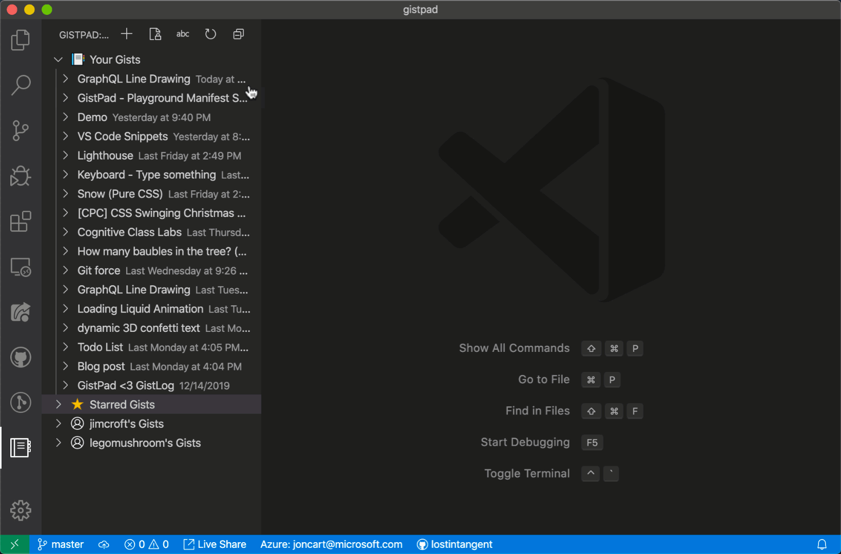Click the F5 key label
The width and height of the screenshot is (841, 554).
(x=592, y=443)
